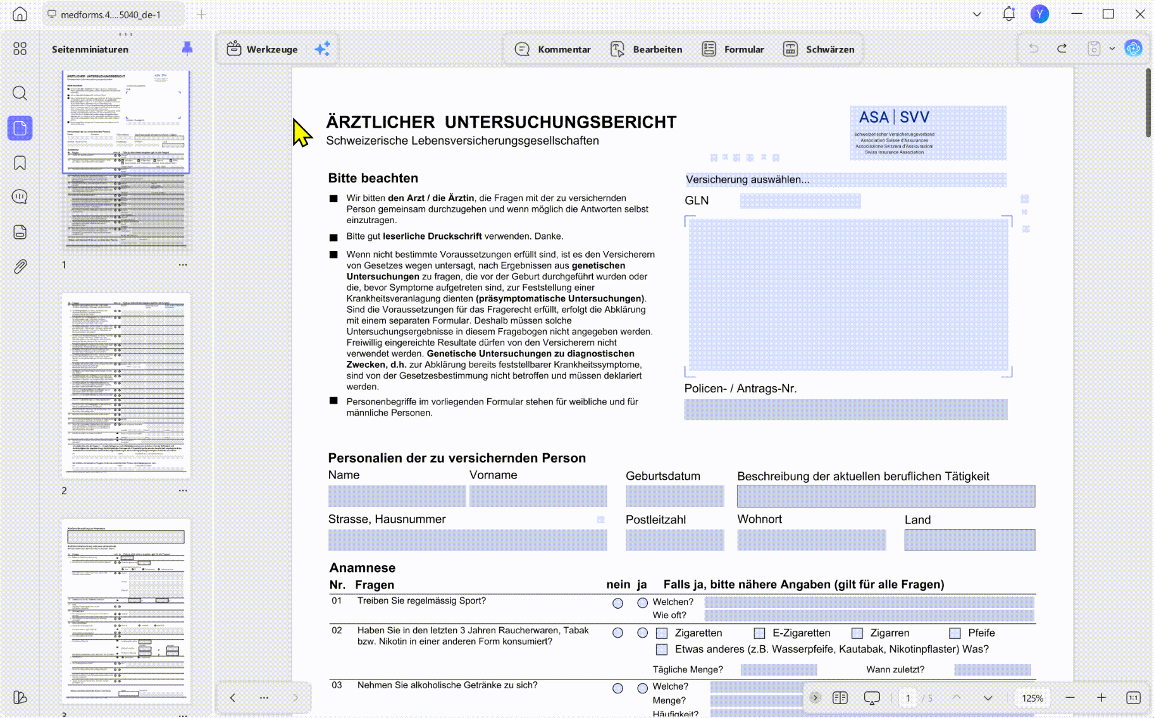Go back with the left chevron
Screen dimensions: 1154x718
point(232,698)
